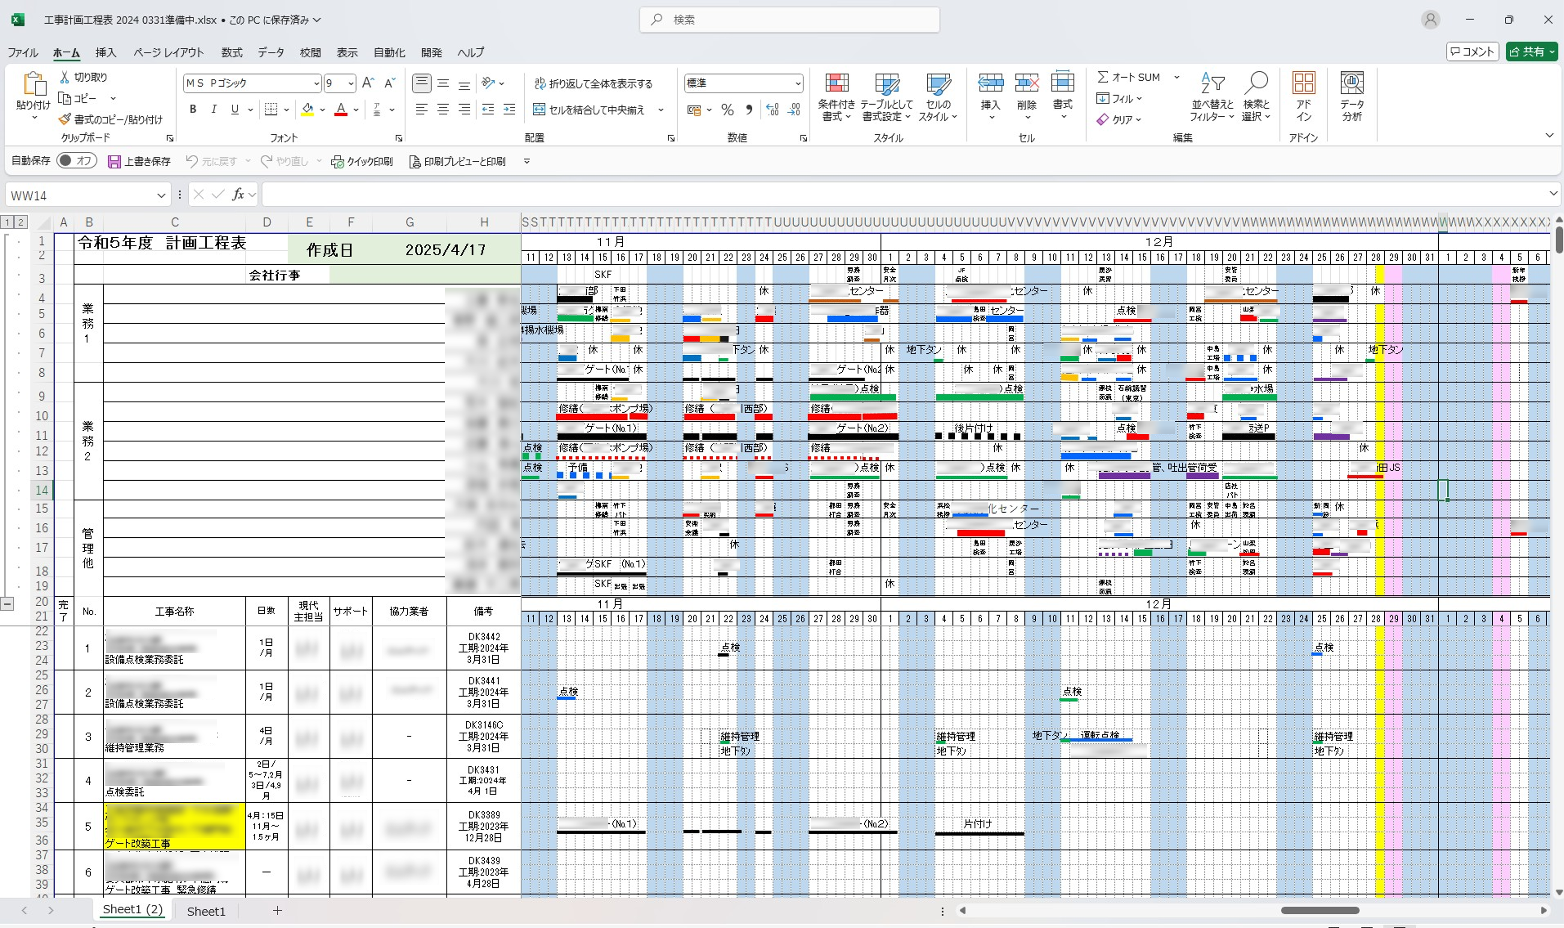The width and height of the screenshot is (1564, 928).
Task: Open the MS Pゴシック font name dropdown
Action: click(316, 83)
